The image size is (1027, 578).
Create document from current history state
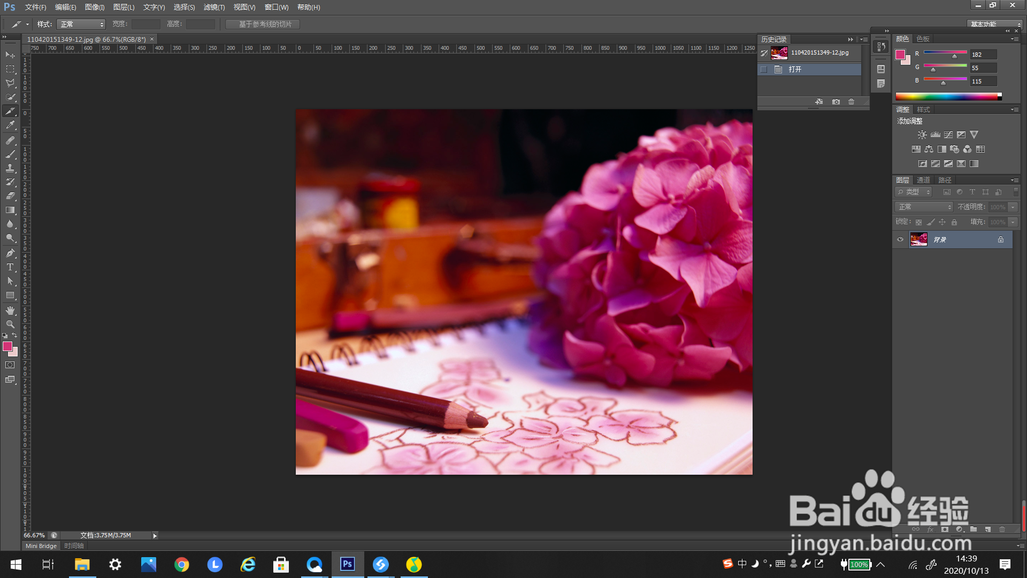click(x=819, y=102)
